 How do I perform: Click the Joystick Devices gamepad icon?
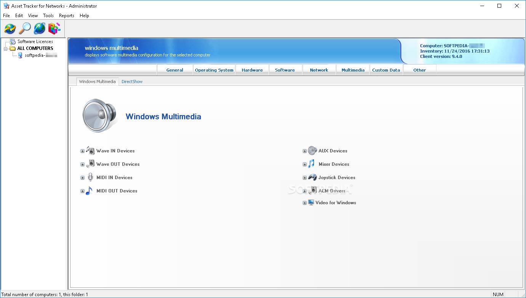312,177
